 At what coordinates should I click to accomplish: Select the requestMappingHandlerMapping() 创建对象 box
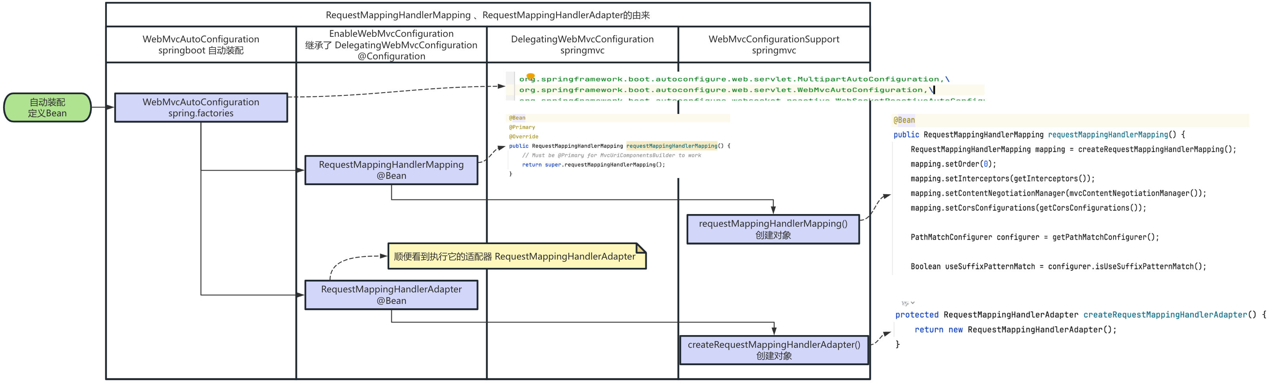[x=773, y=229]
